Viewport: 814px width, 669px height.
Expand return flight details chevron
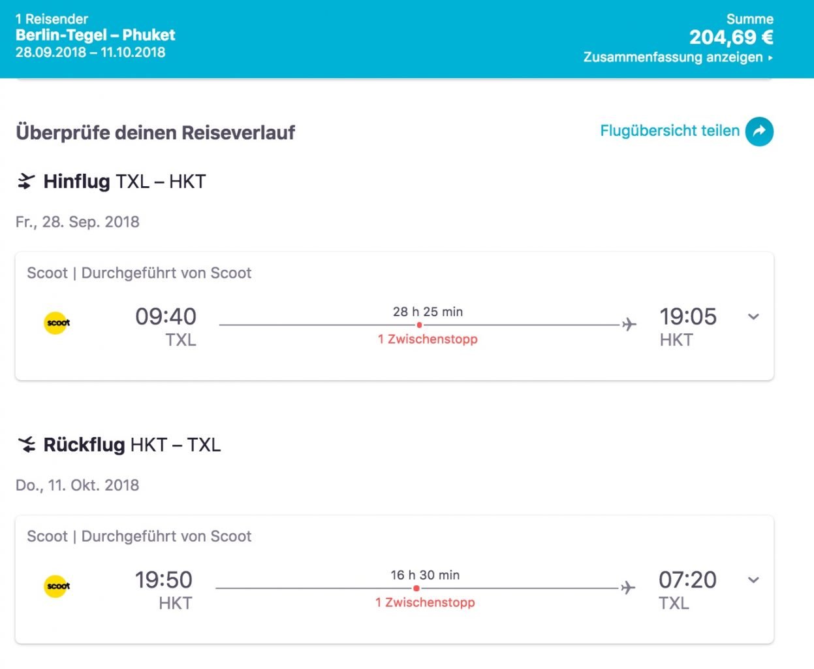[x=753, y=580]
